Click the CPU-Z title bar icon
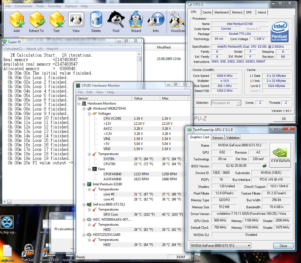 190,4
